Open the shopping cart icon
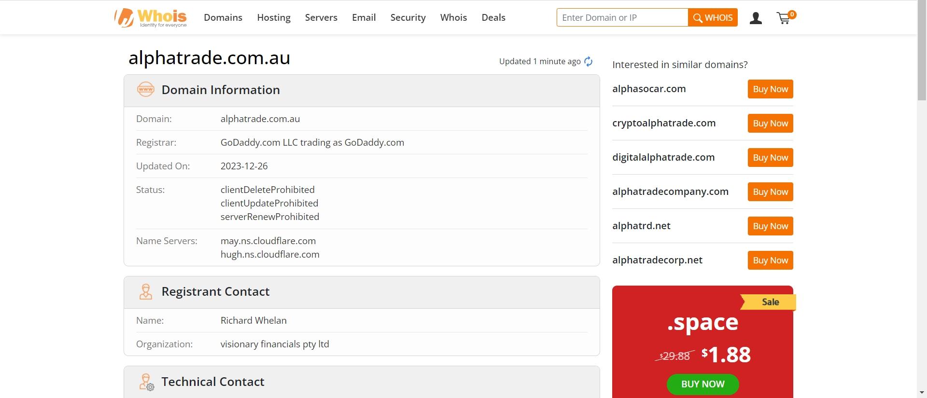927x398 pixels. pos(786,17)
